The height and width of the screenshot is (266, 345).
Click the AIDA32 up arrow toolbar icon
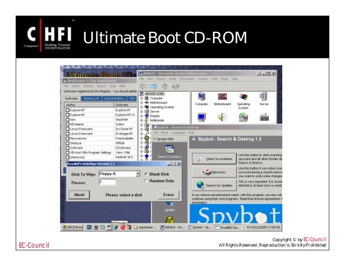165,86
